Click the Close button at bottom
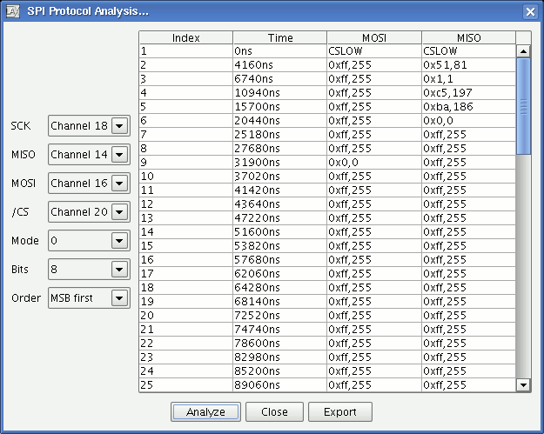 [273, 411]
